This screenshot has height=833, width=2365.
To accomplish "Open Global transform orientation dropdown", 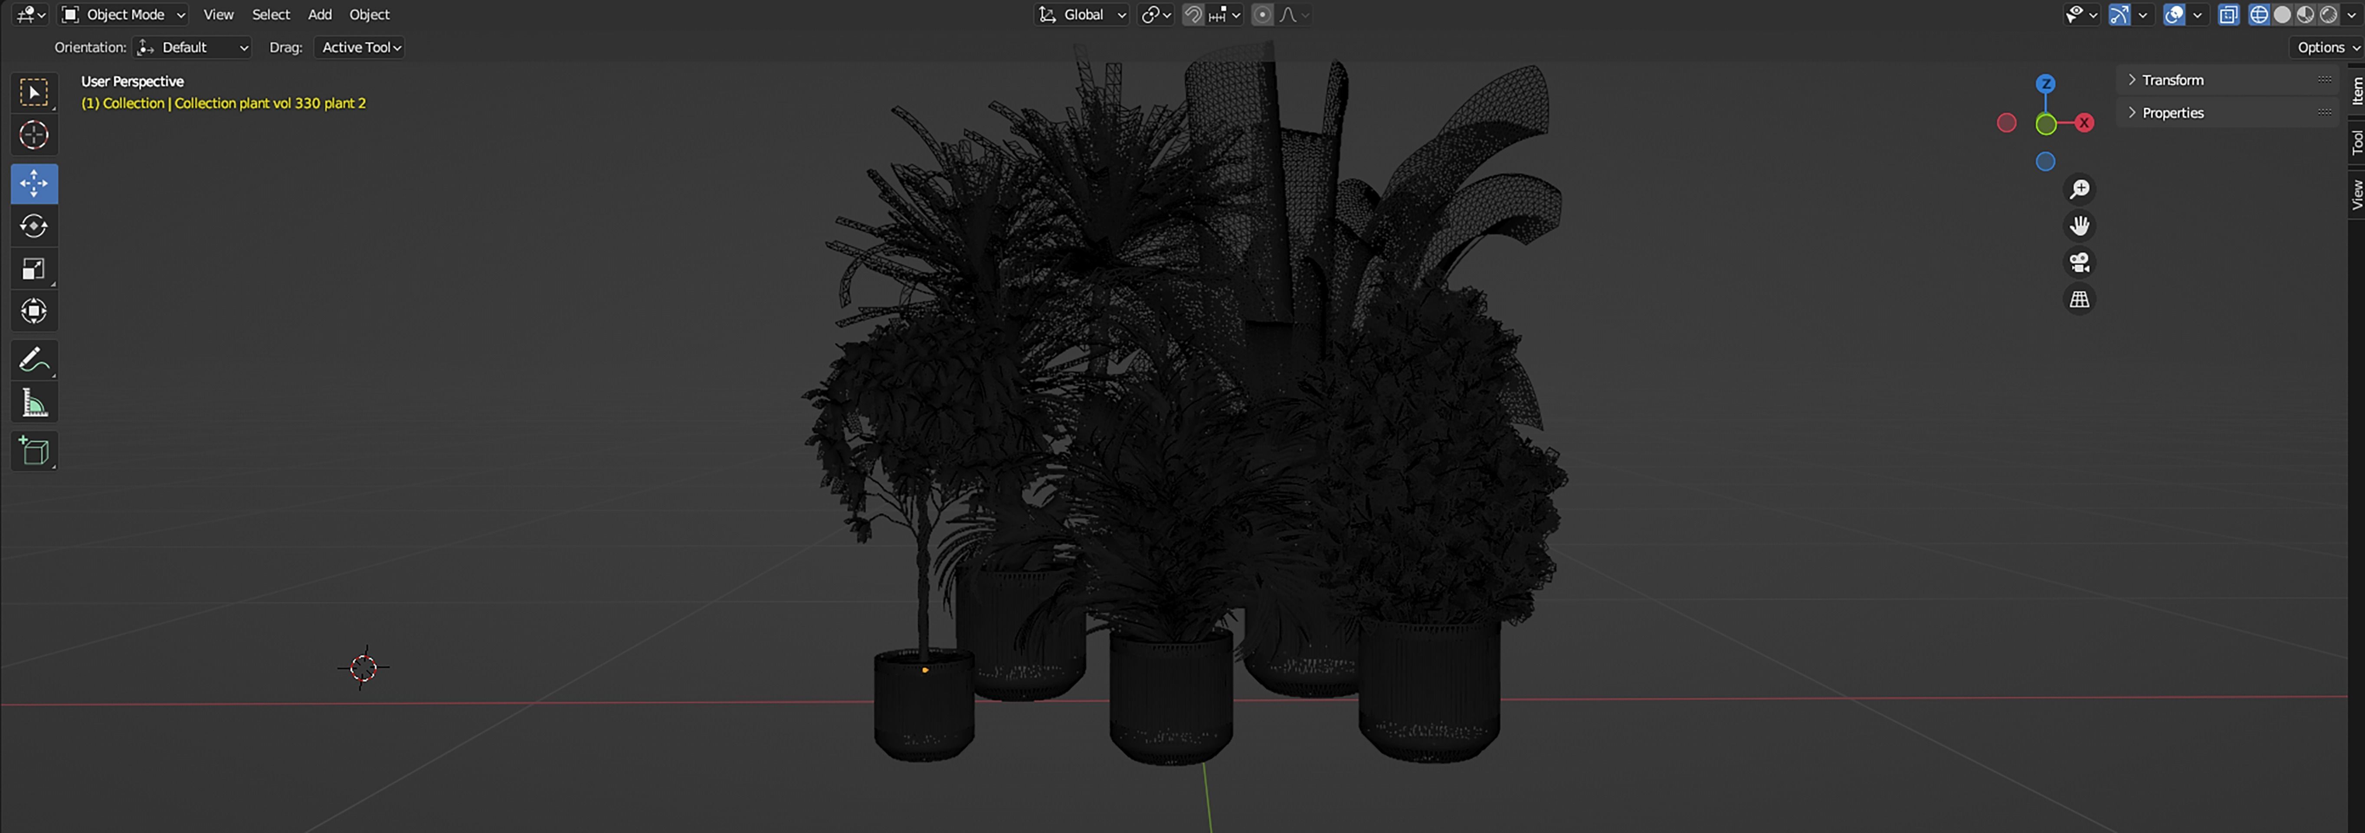I will 1081,15.
